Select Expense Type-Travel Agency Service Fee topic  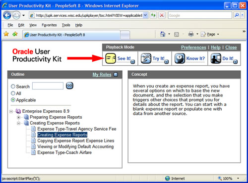[x=77, y=129]
